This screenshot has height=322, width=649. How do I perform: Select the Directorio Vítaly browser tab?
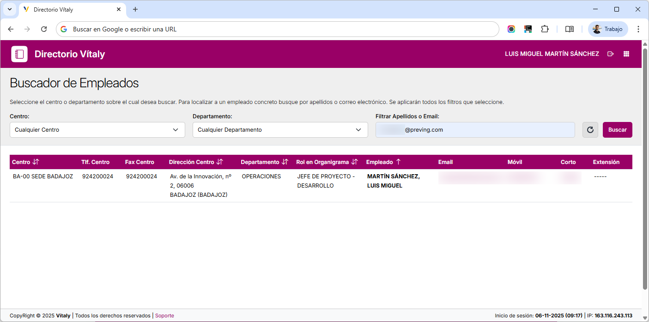pos(69,9)
